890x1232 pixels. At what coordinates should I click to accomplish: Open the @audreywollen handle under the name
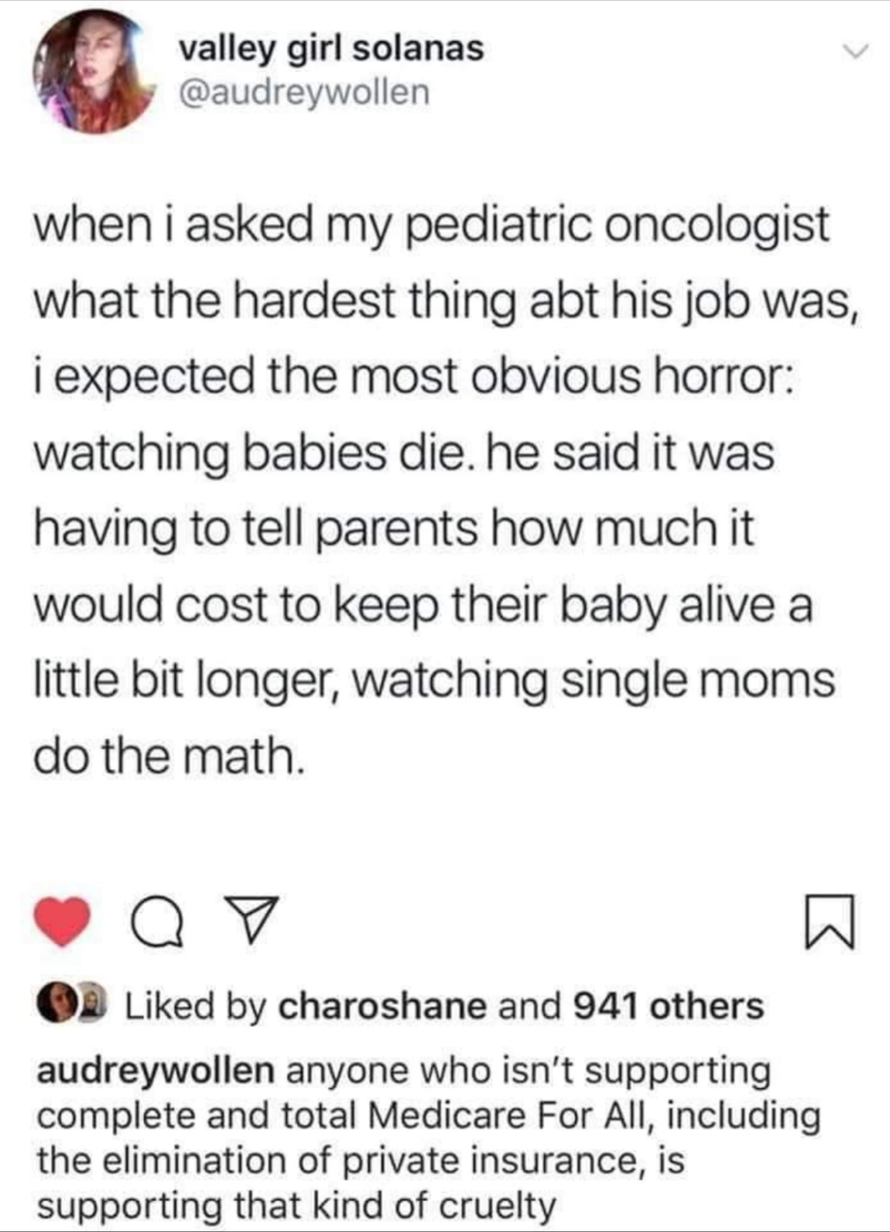point(304,92)
